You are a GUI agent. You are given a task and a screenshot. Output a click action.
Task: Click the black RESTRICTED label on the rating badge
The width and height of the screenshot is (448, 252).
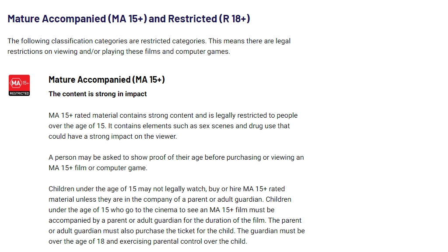pyautogui.click(x=19, y=94)
